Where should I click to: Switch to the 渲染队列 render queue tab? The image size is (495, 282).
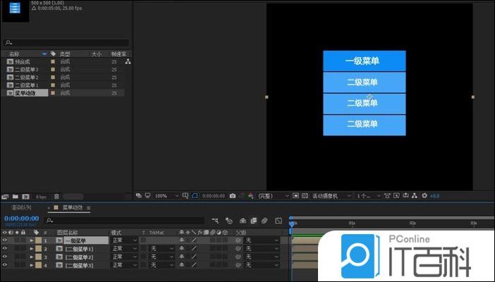pyautogui.click(x=21, y=207)
